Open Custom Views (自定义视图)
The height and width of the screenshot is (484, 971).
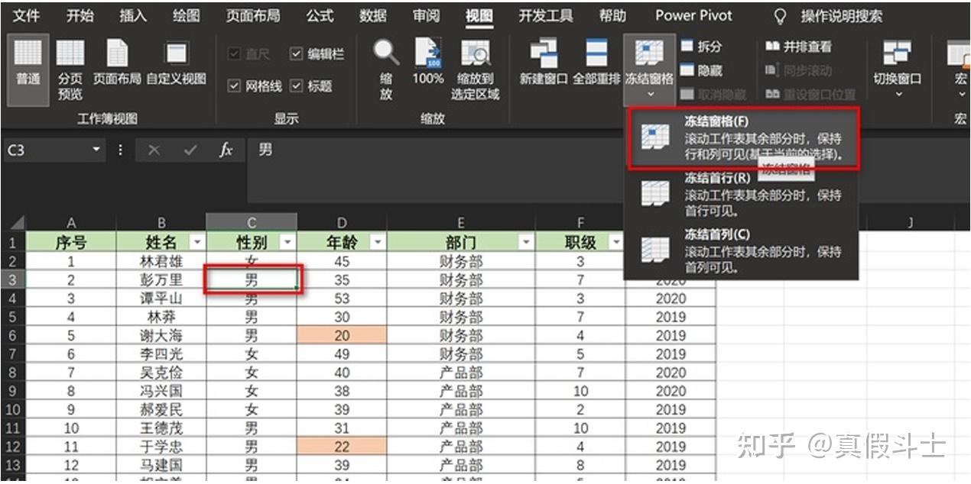point(177,63)
